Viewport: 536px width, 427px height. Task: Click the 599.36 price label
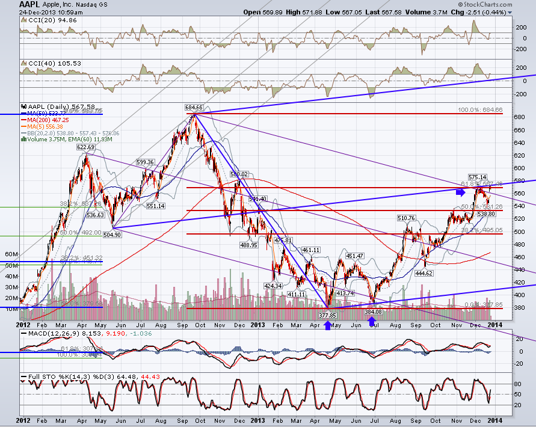click(x=145, y=162)
